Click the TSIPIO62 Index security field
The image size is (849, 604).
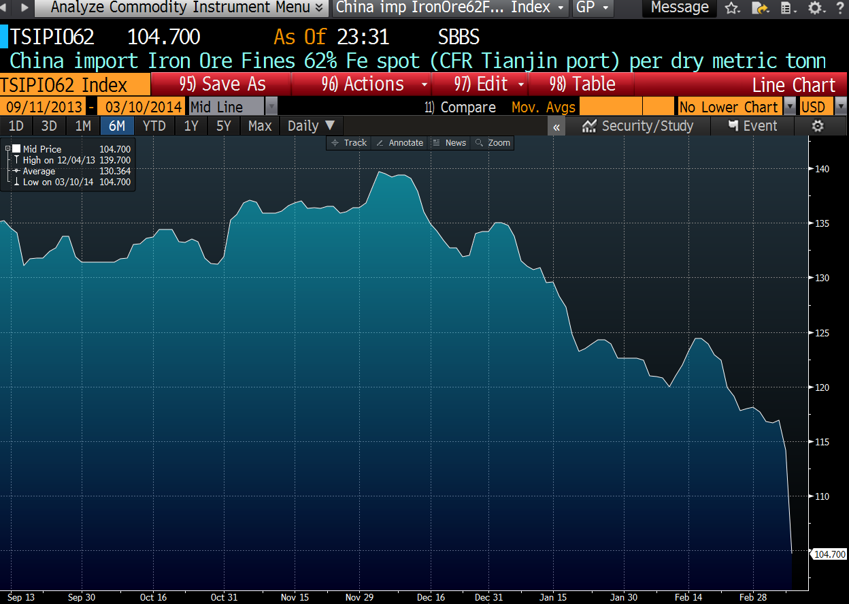click(75, 84)
